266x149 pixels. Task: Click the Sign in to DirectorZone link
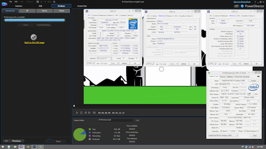point(242,2)
